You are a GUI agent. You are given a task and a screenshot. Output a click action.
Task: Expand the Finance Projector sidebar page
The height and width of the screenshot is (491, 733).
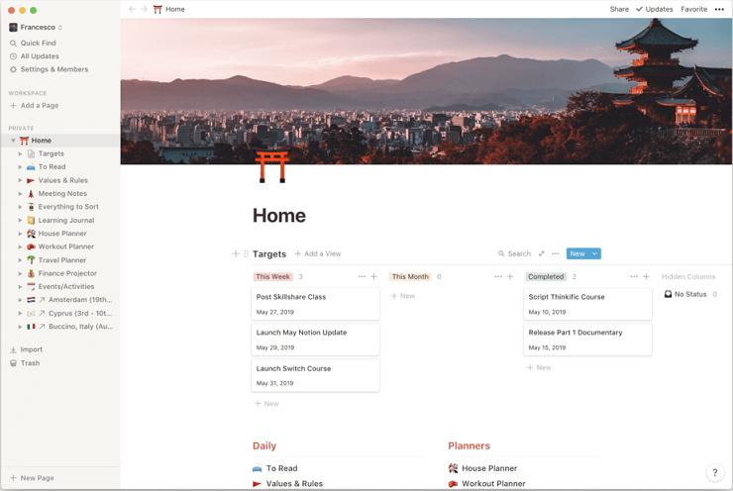(20, 273)
